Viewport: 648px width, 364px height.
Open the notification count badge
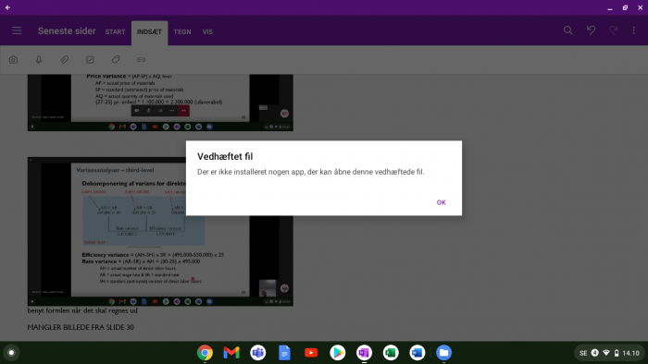(x=594, y=353)
